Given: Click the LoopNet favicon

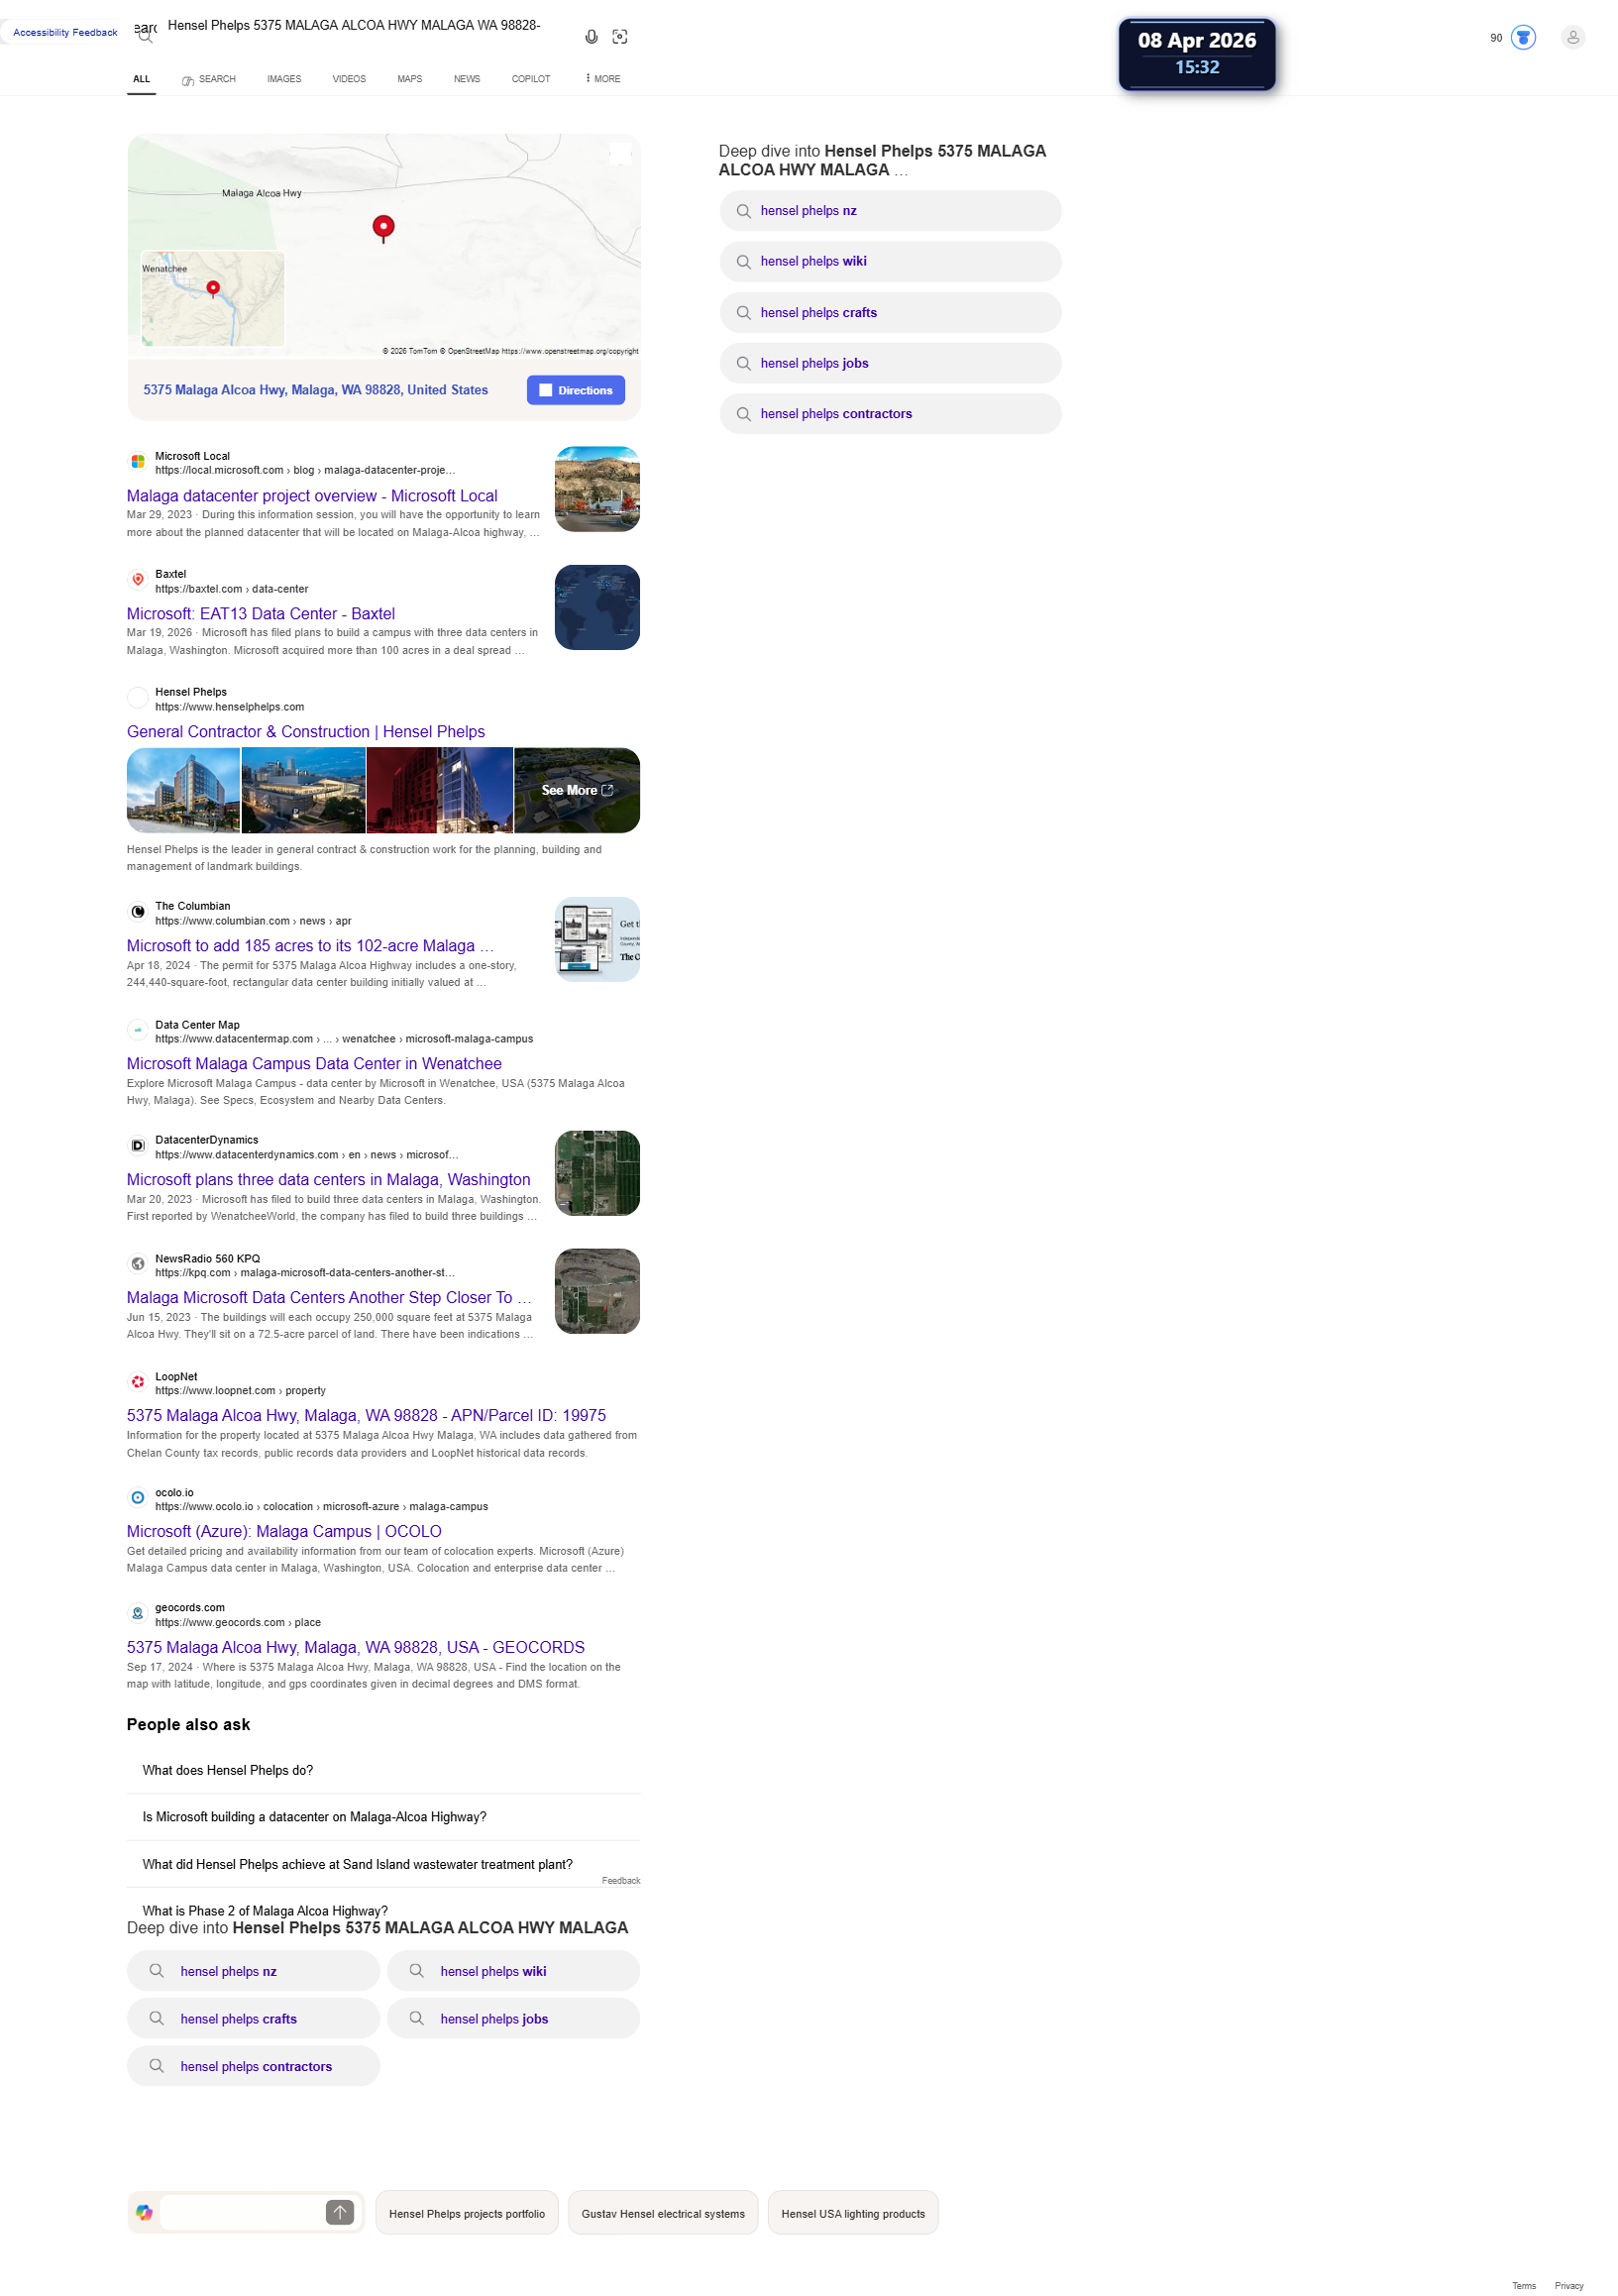Looking at the screenshot, I should 138,1382.
